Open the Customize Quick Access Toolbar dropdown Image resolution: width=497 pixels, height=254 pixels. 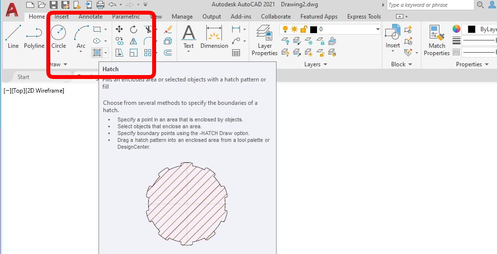pos(145,5)
